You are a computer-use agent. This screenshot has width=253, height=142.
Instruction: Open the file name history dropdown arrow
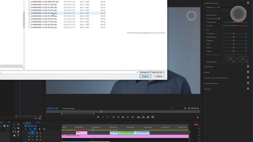(136, 73)
